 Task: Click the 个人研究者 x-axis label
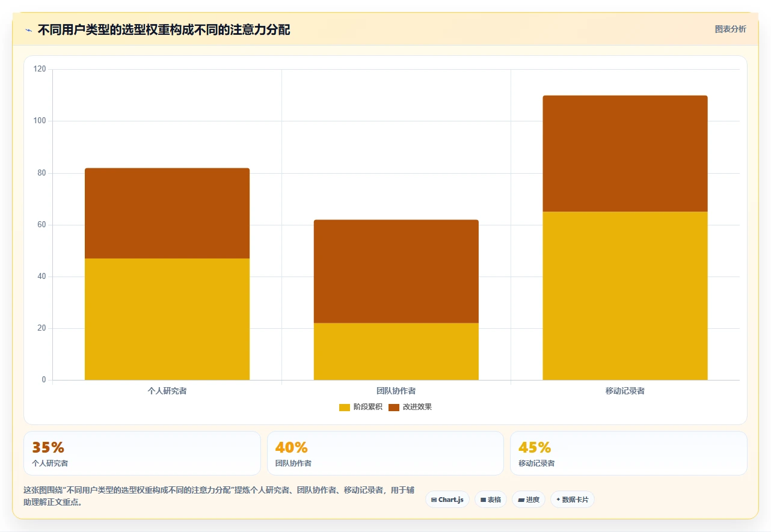(167, 391)
